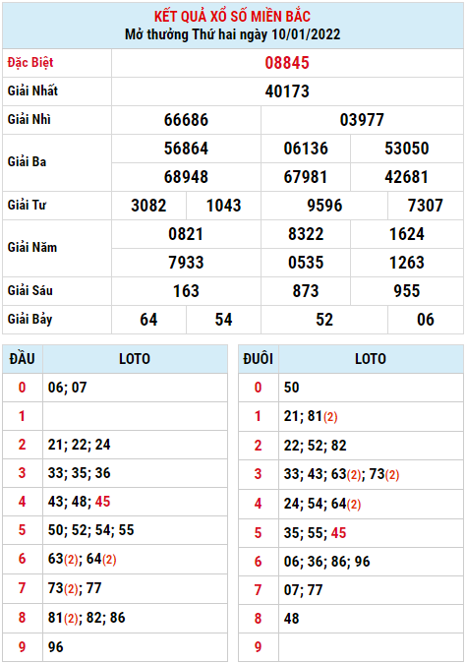Select loto entry 96 in ĐẦU row 9

tap(55, 647)
